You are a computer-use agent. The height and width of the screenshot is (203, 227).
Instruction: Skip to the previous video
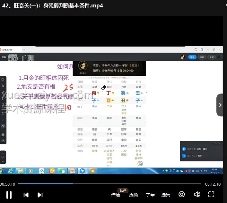(x=26, y=194)
